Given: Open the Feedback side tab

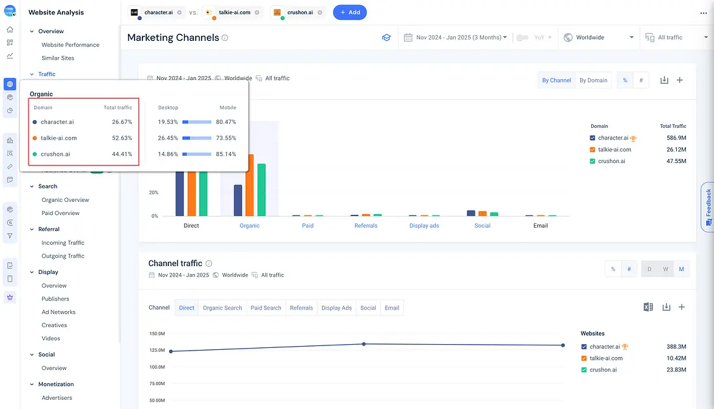Looking at the screenshot, I should tap(707, 206).
